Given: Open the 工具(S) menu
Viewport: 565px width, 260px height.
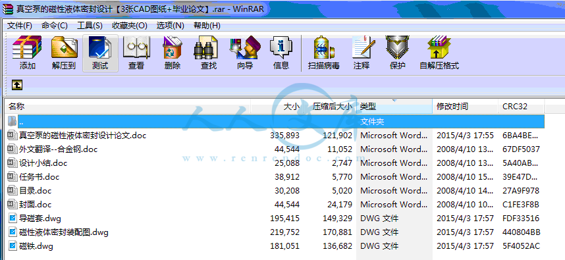Looking at the screenshot, I should pos(90,26).
